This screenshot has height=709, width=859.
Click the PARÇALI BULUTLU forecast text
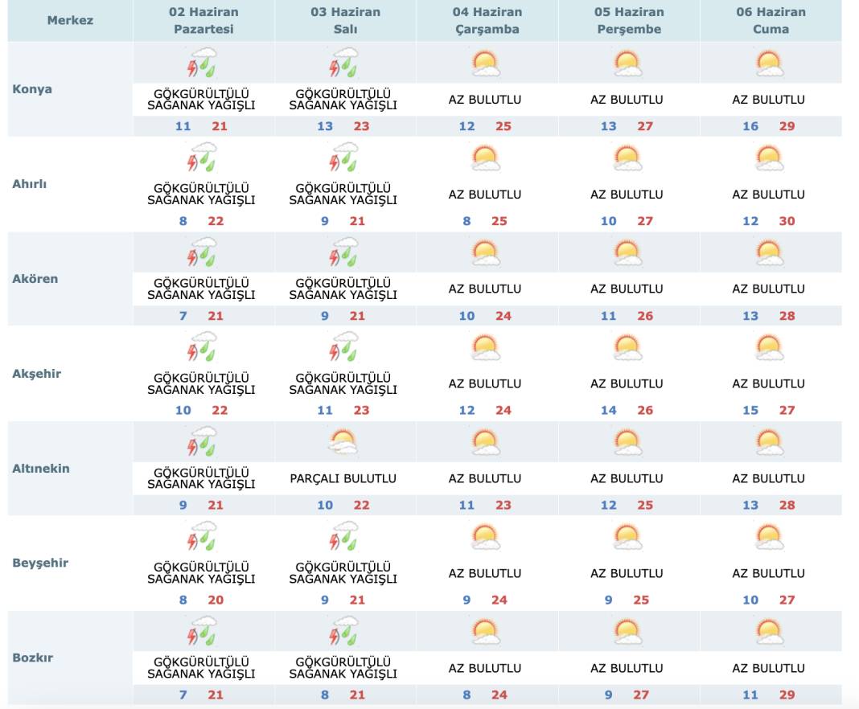343,478
